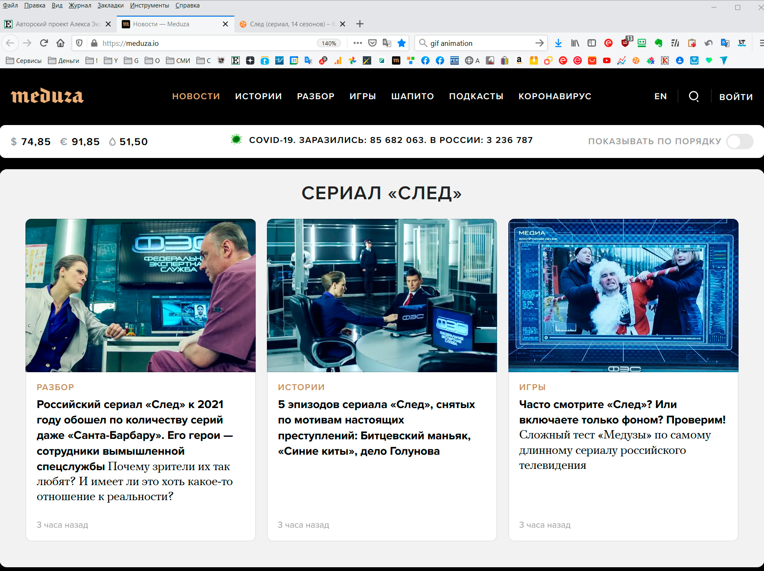Reload the page with the refresh icon
The width and height of the screenshot is (764, 571).
pos(44,43)
